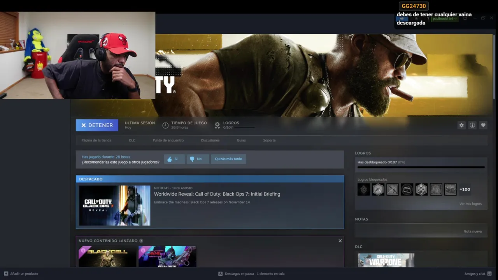Open second locked achievement hexagon rifle icon
Image resolution: width=498 pixels, height=280 pixels.
pyautogui.click(x=378, y=189)
